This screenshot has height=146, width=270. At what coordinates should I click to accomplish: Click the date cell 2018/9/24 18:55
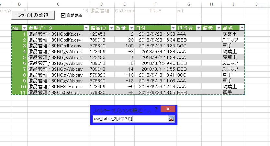155,92
